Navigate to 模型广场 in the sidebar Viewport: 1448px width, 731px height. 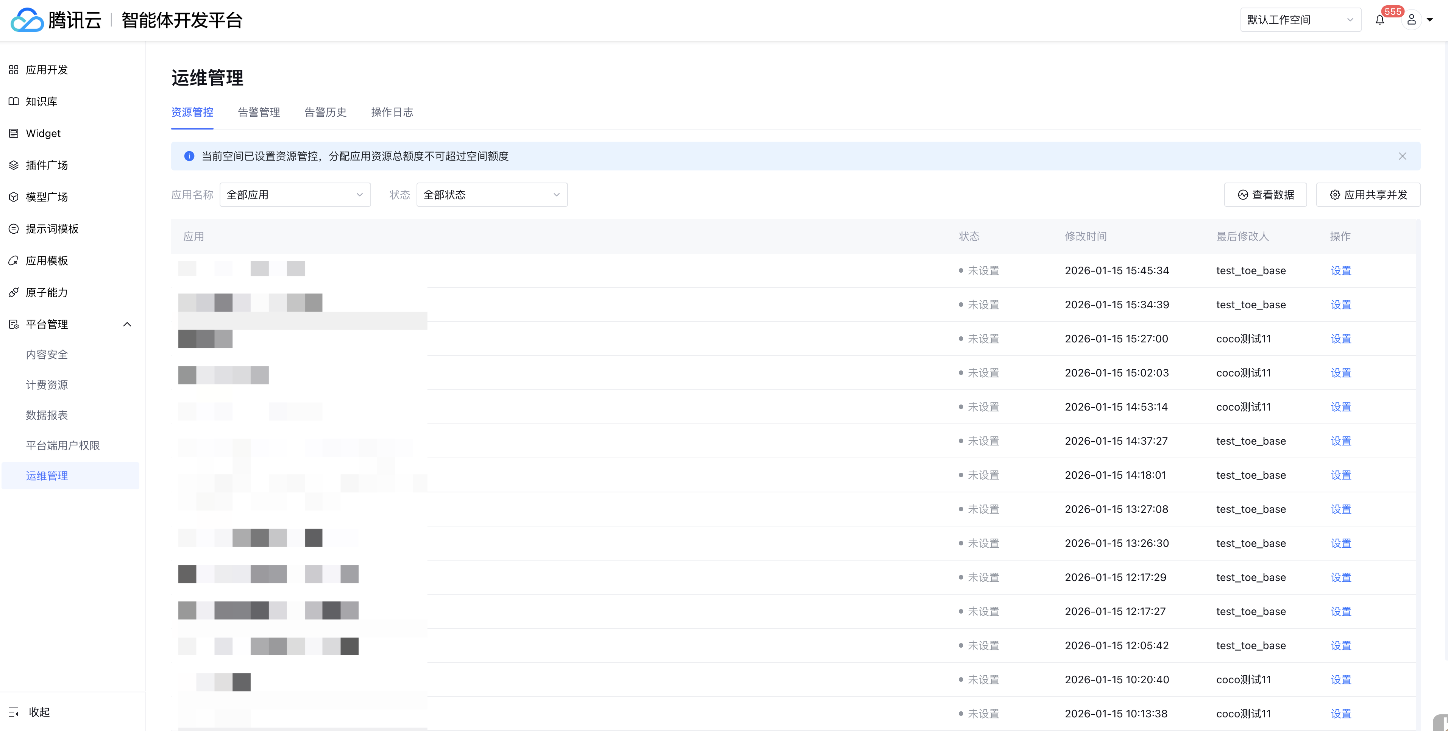pyautogui.click(x=47, y=197)
